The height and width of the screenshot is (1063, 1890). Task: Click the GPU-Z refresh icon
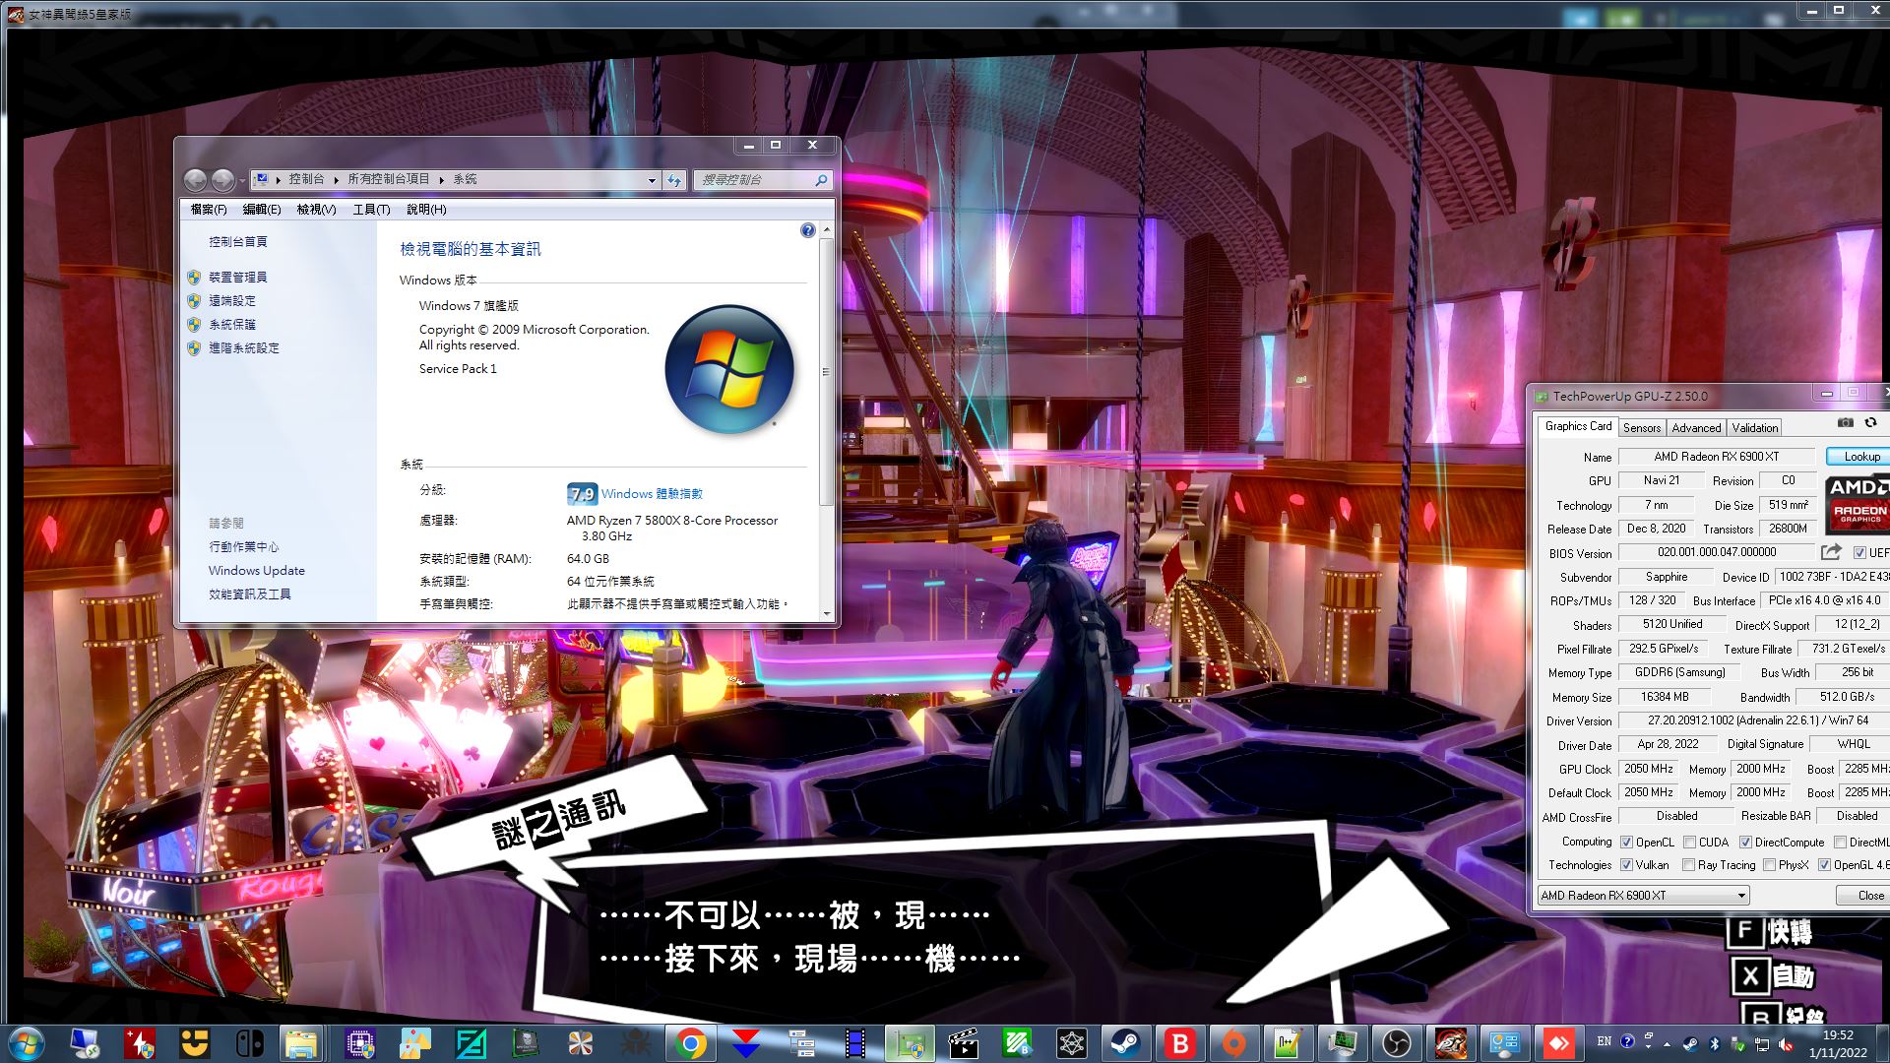tap(1870, 423)
